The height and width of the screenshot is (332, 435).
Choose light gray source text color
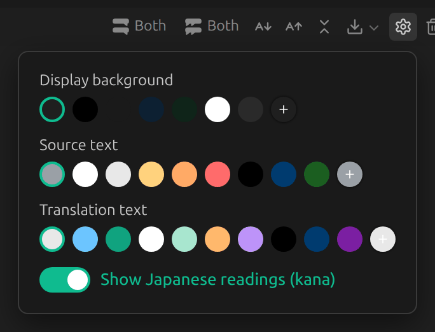point(118,174)
